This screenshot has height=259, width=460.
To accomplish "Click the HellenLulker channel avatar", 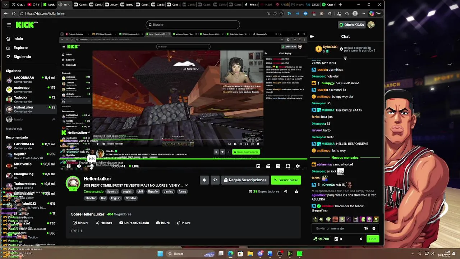I will click(73, 183).
